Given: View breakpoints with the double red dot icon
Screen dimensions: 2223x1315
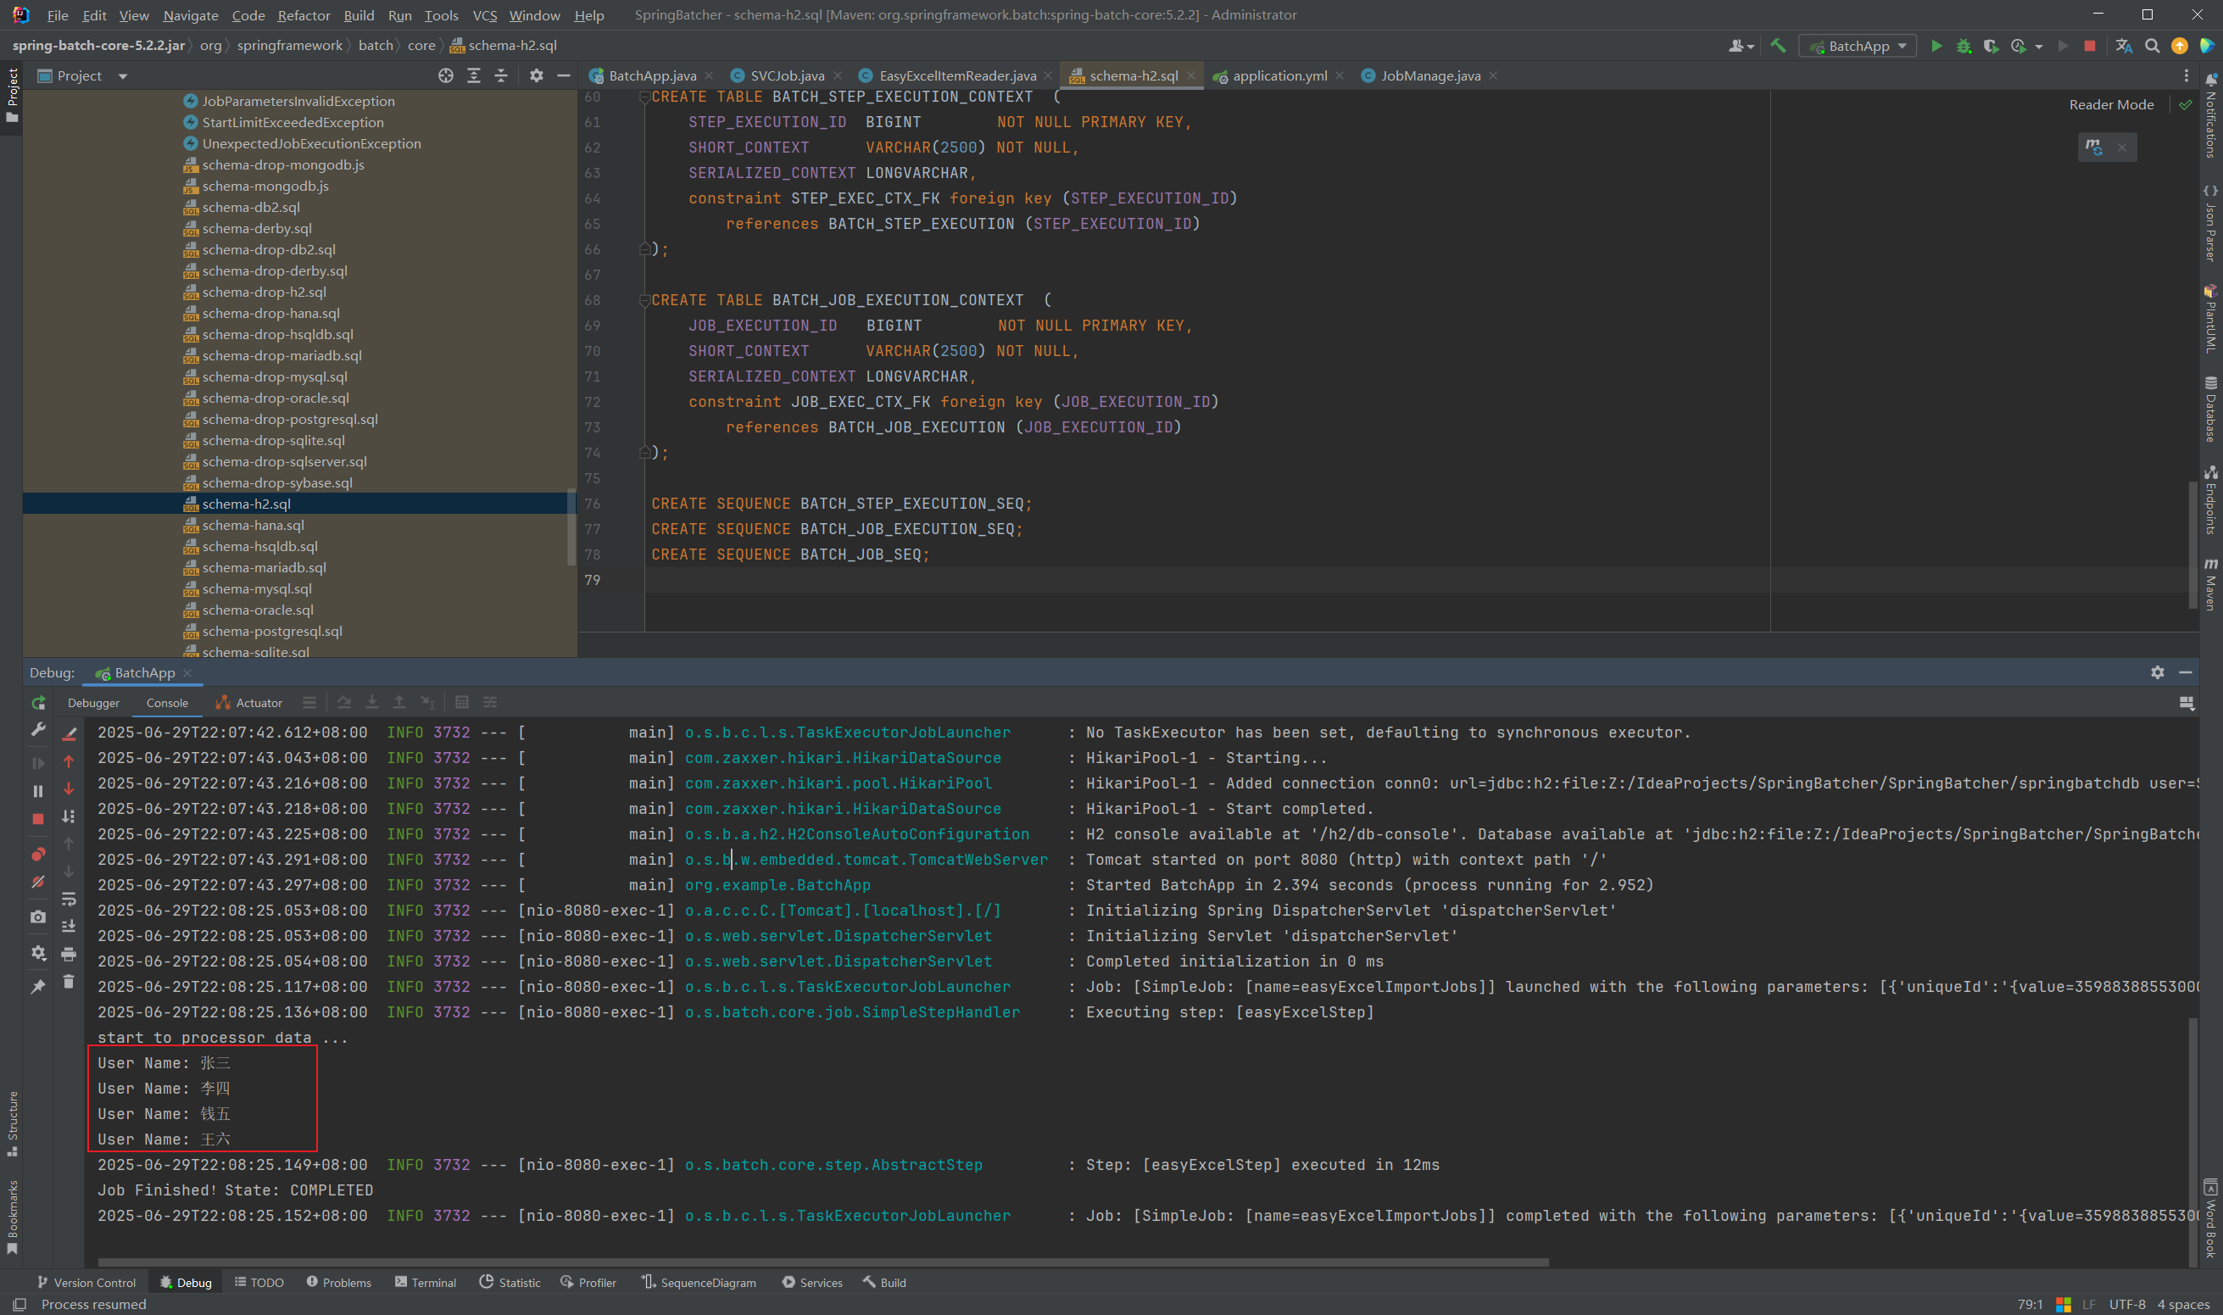Looking at the screenshot, I should 38,855.
